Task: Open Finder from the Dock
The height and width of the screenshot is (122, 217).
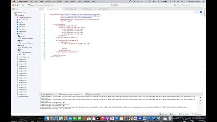Action: [47, 118]
